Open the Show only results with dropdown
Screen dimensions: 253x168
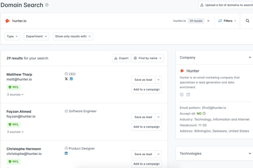(73, 36)
